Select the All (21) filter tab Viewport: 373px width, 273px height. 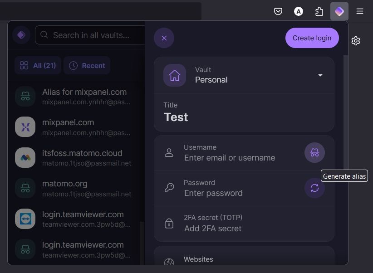(x=38, y=65)
